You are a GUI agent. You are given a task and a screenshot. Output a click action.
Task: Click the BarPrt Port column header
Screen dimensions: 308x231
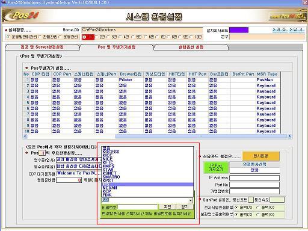click(243, 74)
